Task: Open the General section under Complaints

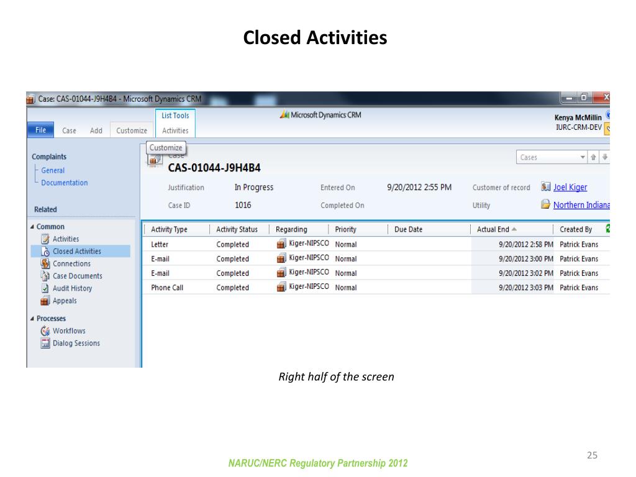Action: point(53,170)
